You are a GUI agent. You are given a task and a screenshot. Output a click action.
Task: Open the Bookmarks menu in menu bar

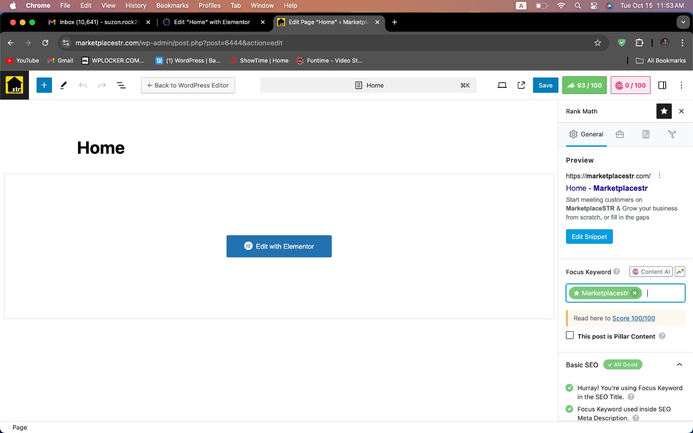point(172,6)
